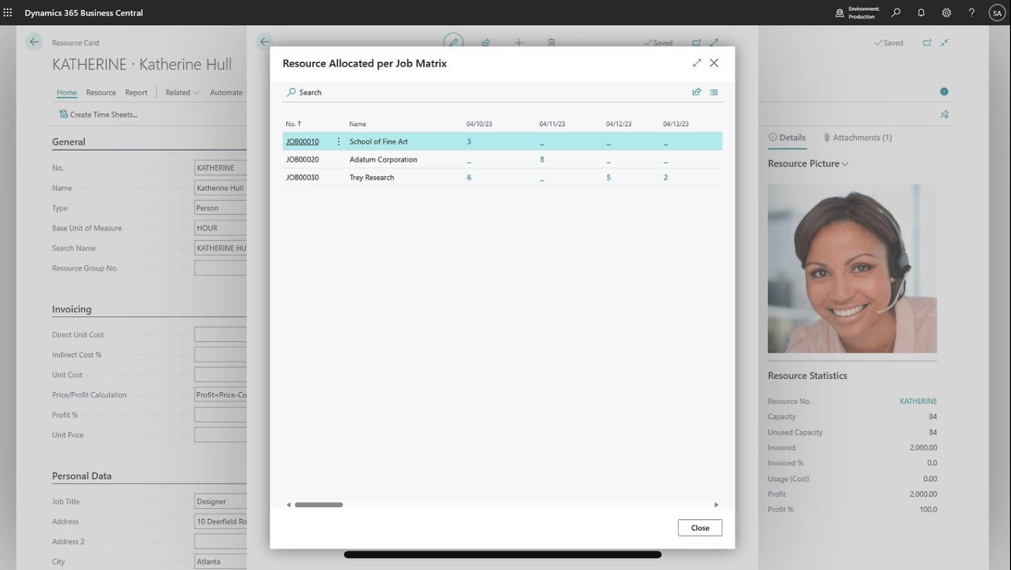Click the City field Atlanta
This screenshot has height=570, width=1011.
[x=221, y=561]
